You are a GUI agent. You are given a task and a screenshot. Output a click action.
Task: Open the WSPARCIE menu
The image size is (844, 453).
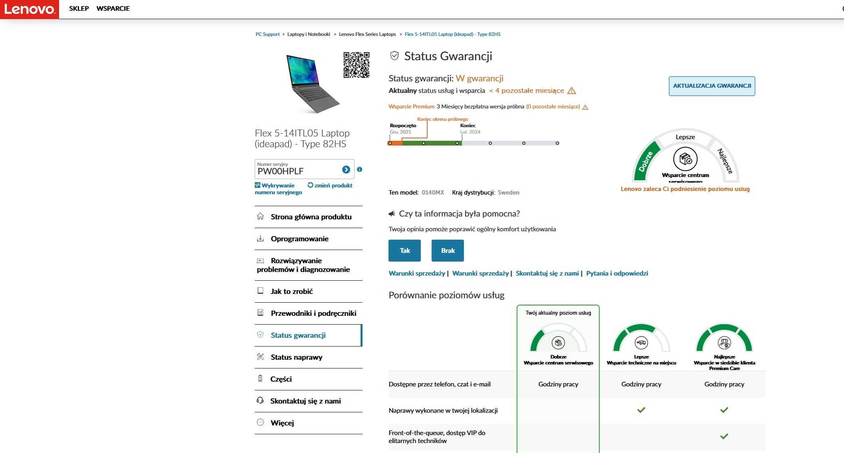[x=113, y=8]
